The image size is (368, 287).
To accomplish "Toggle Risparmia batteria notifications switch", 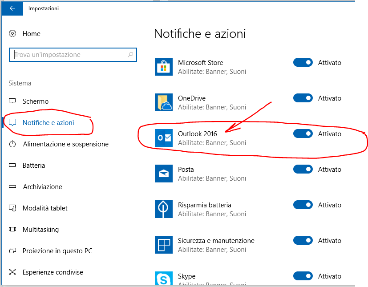I will tap(303, 205).
